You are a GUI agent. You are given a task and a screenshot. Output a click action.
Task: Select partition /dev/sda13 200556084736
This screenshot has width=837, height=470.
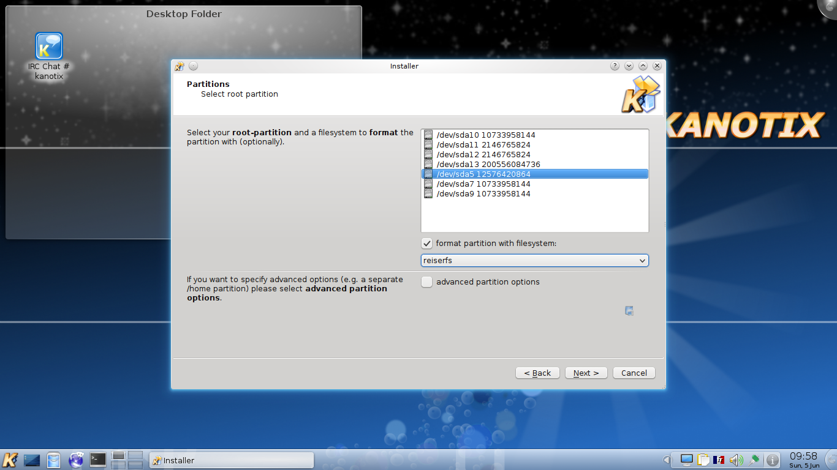pos(535,164)
